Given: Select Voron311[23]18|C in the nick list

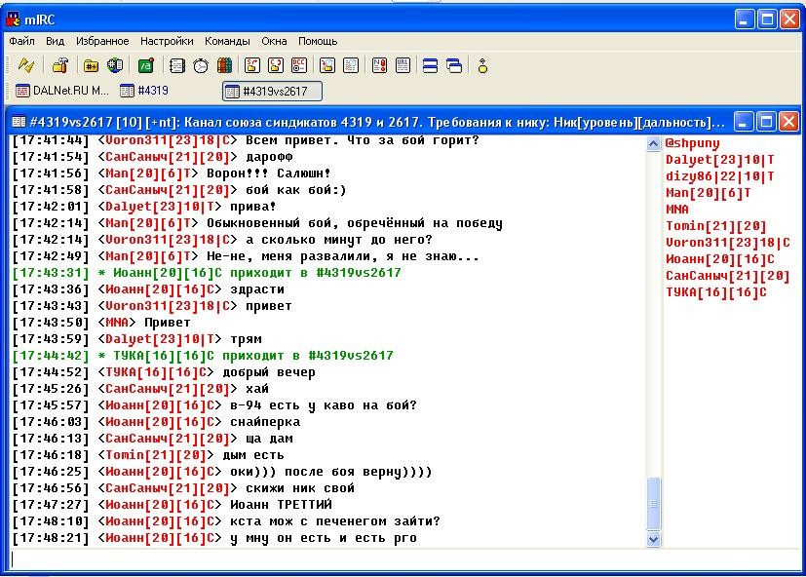Looking at the screenshot, I should [x=728, y=243].
